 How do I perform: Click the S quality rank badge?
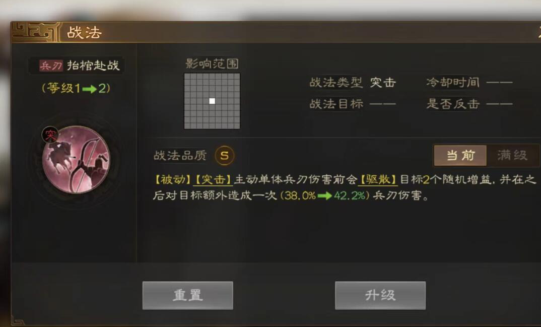coord(224,156)
